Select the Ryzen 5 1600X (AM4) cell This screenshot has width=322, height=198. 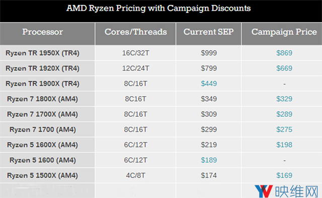[x=42, y=145]
